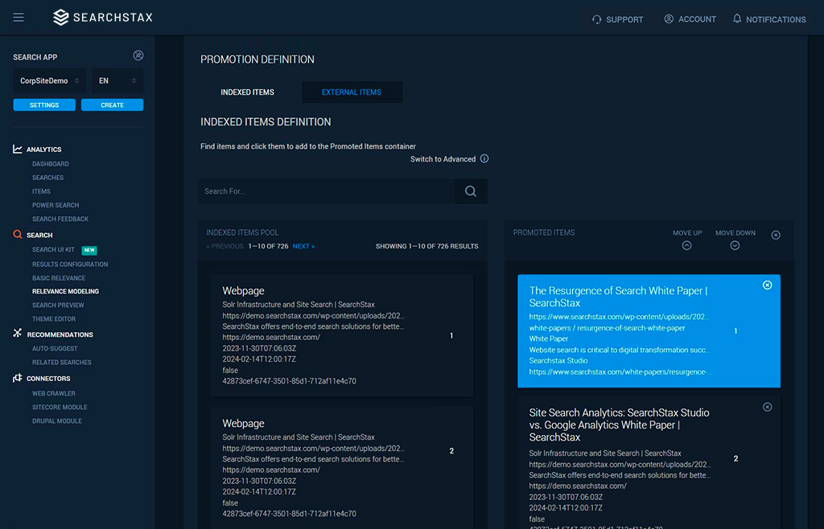Image resolution: width=824 pixels, height=529 pixels.
Task: Clear all promoted items with header X icon
Action: [776, 235]
